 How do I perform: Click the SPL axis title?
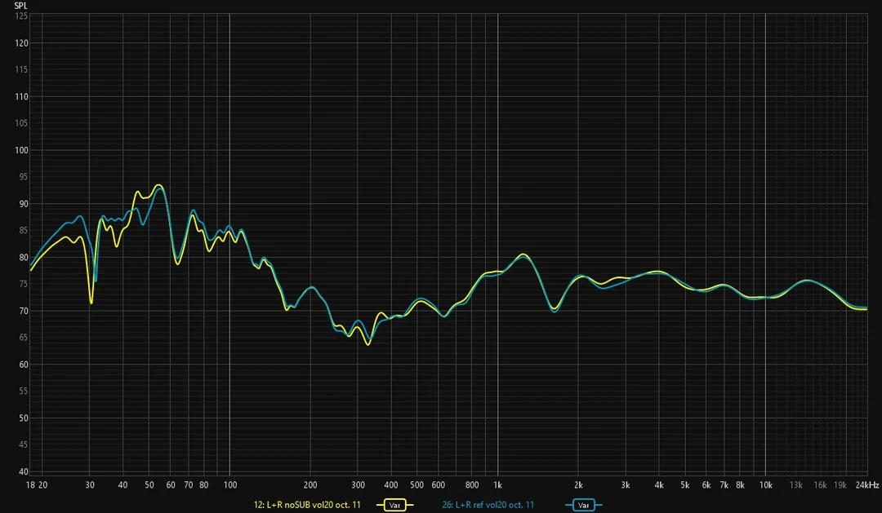(x=20, y=6)
